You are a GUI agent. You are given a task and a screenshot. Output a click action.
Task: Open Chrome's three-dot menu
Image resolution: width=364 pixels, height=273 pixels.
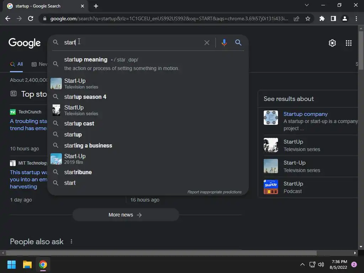pyautogui.click(x=356, y=18)
